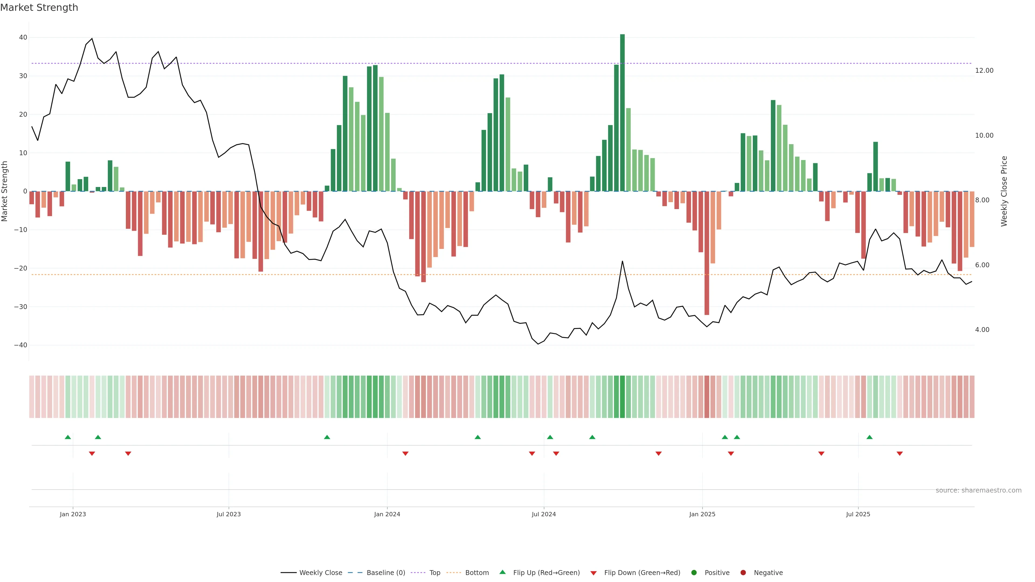
Task: Click the Jan 2024 x-axis label
Action: coord(387,514)
